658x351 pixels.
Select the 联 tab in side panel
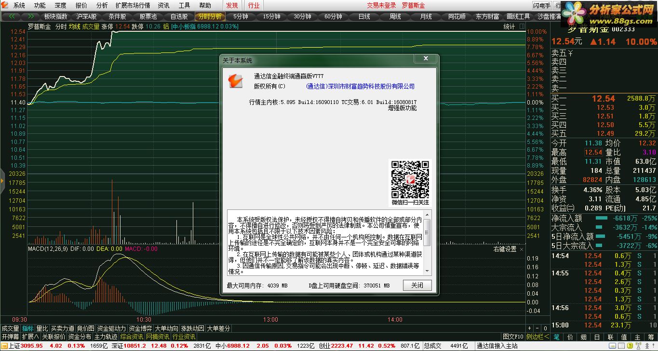pyautogui.click(x=610, y=337)
